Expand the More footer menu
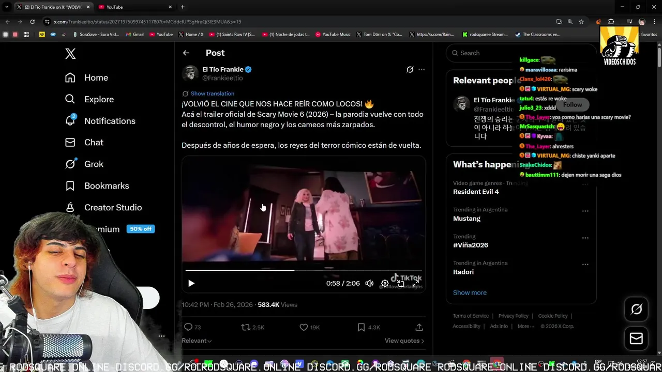 coord(526,326)
